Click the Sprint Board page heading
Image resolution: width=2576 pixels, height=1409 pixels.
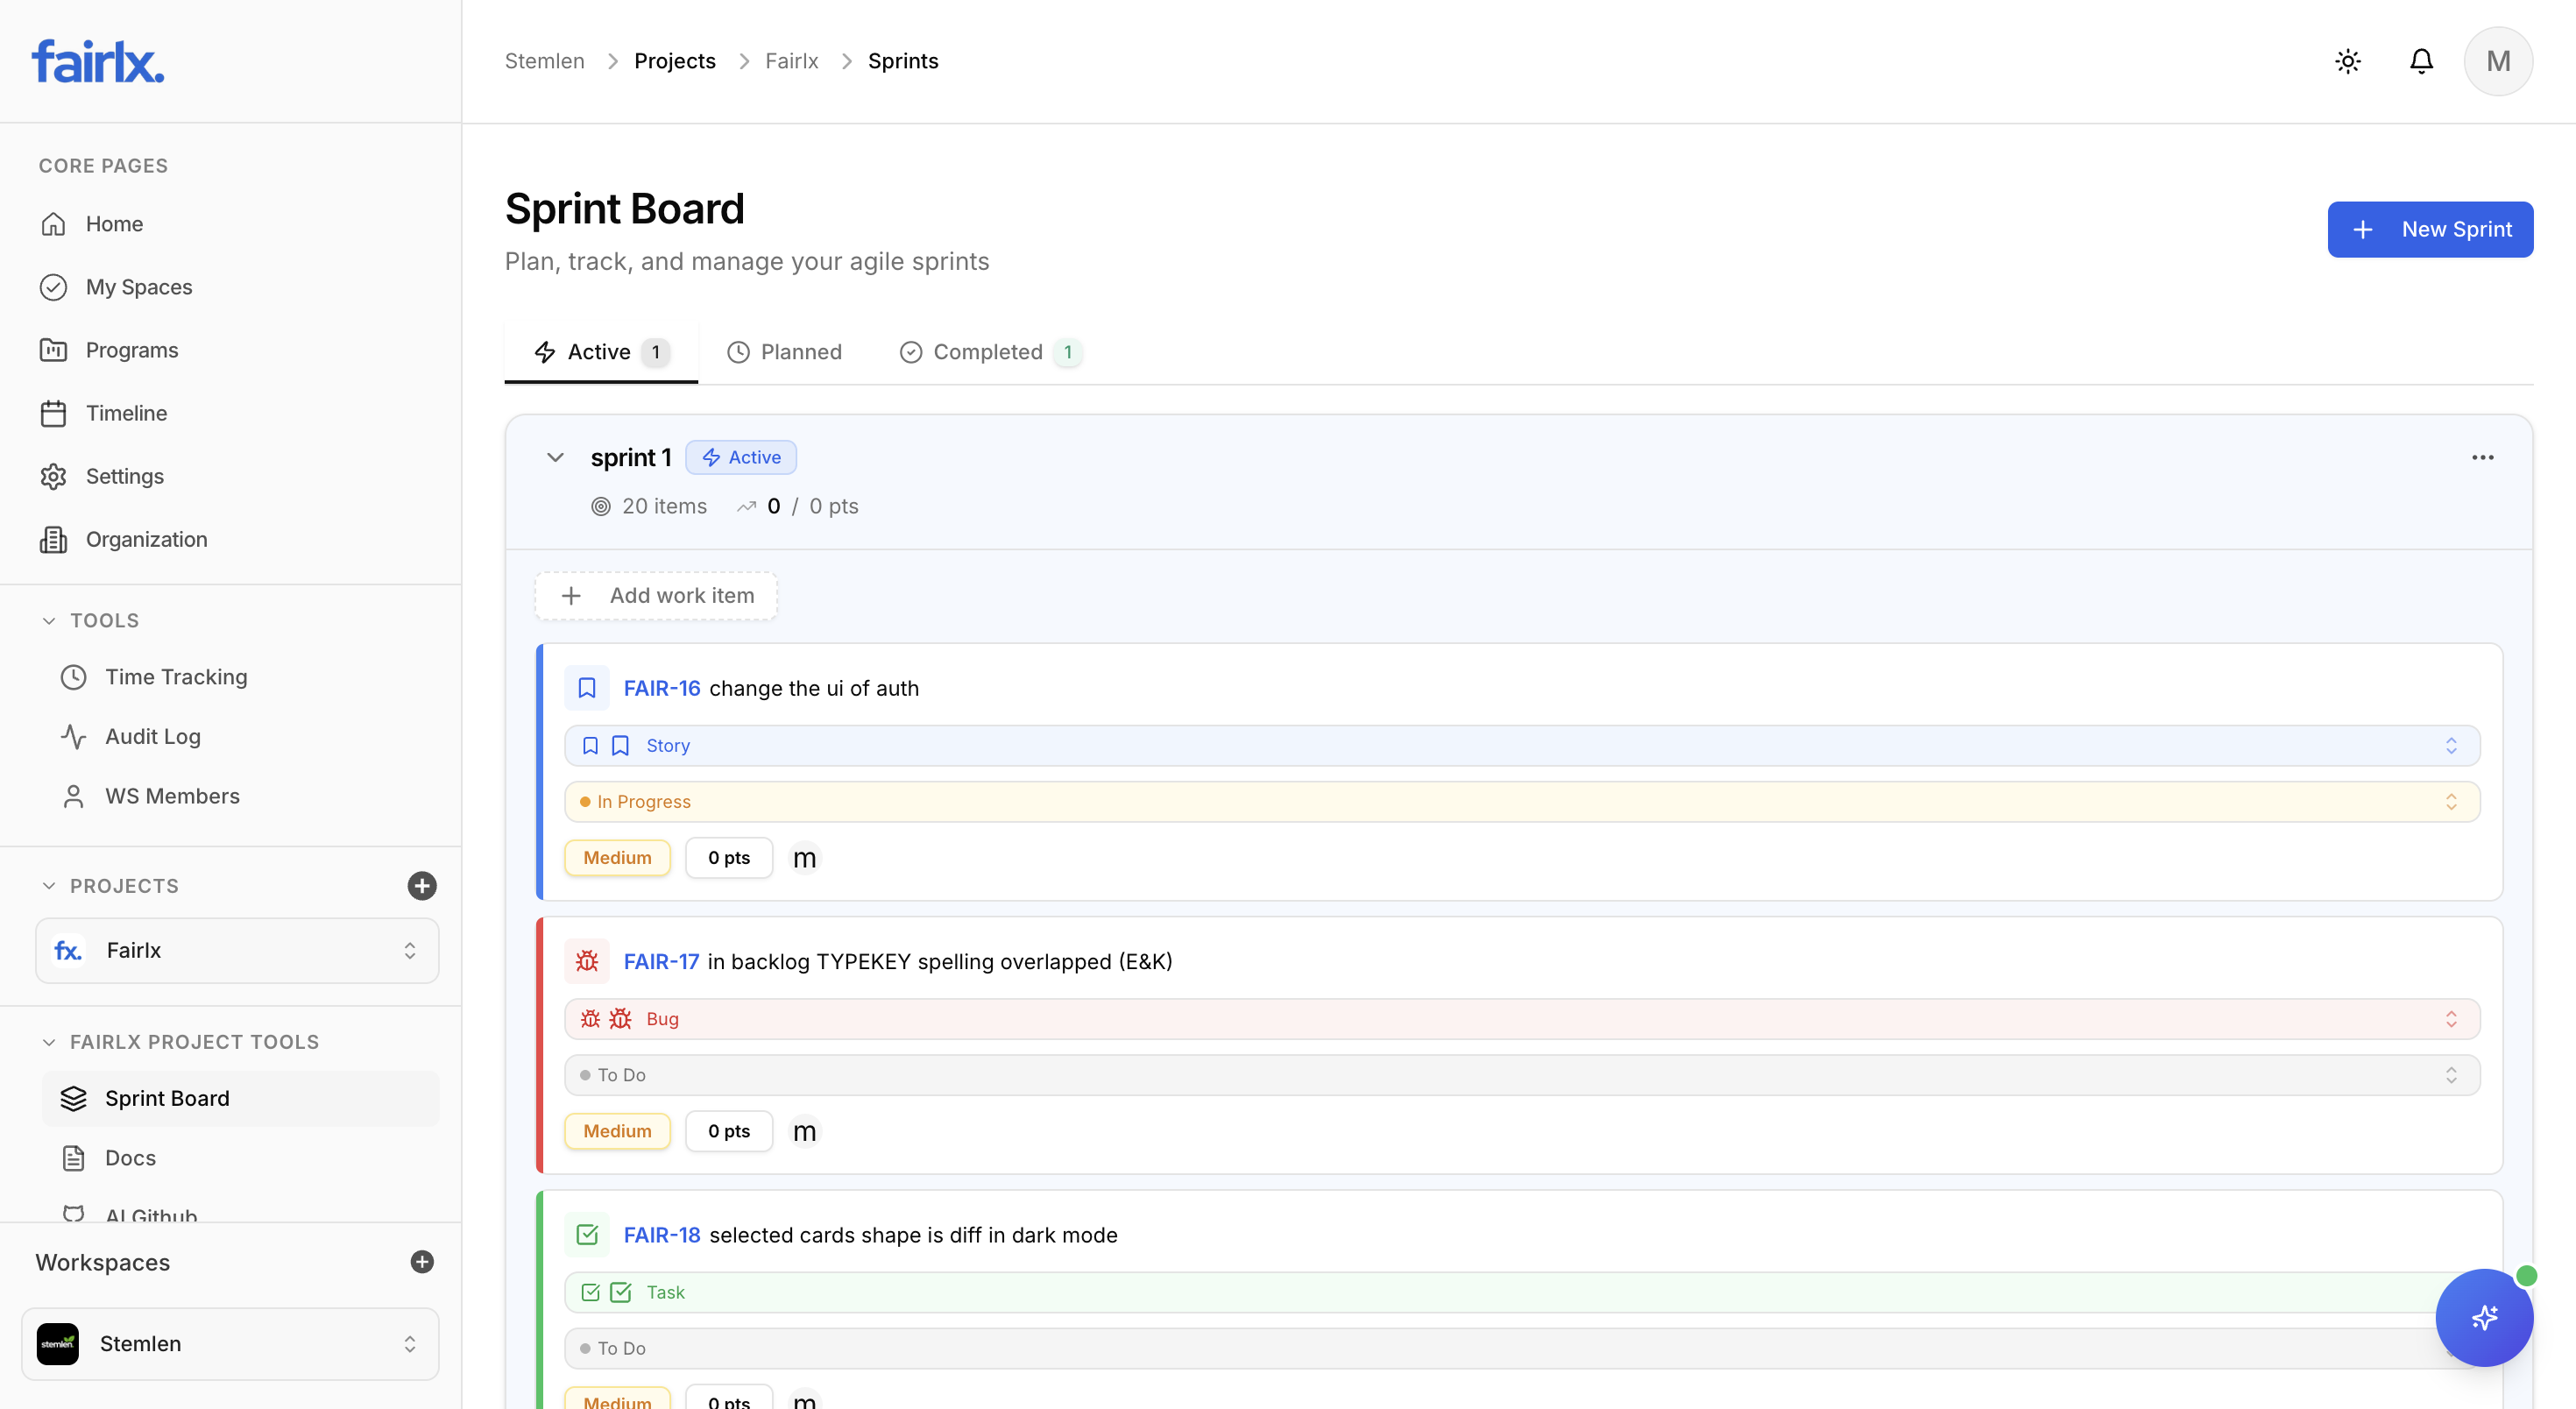click(625, 209)
